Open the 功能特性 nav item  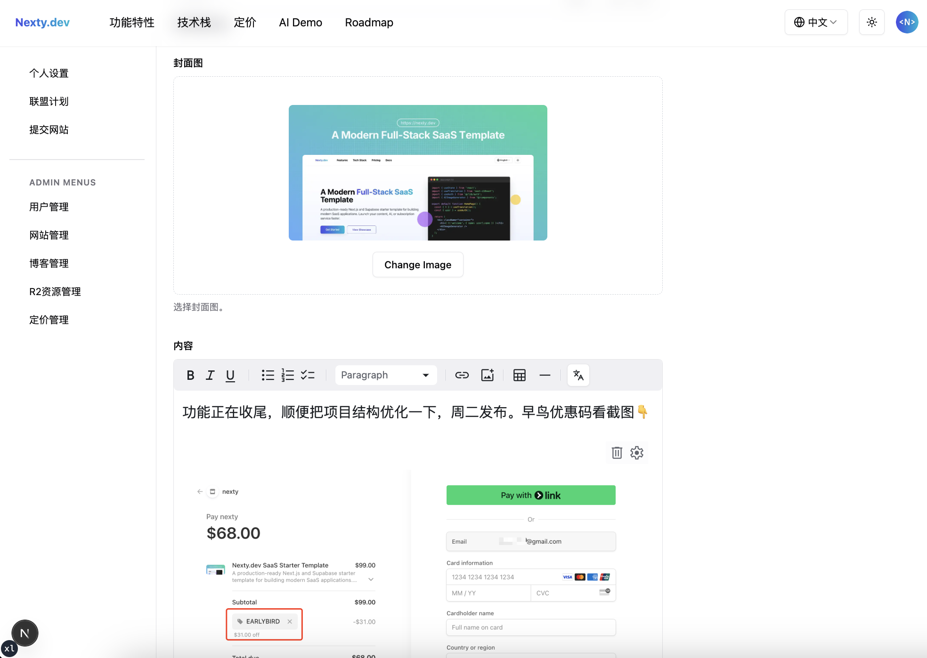(132, 23)
